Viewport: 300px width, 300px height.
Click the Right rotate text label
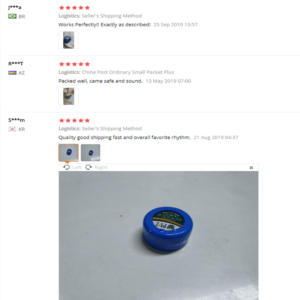(x=101, y=167)
